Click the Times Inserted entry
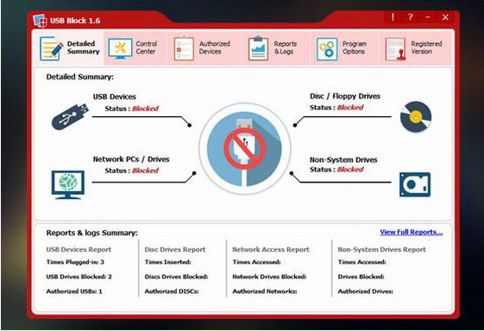Viewport: 484px width, 331px height. (168, 262)
